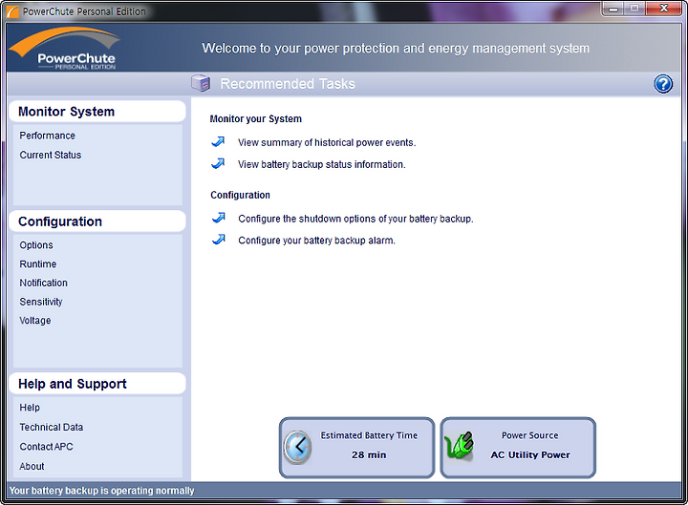Click the Configuration sidebar section header
Image resolution: width=688 pixels, height=505 pixels.
(97, 221)
